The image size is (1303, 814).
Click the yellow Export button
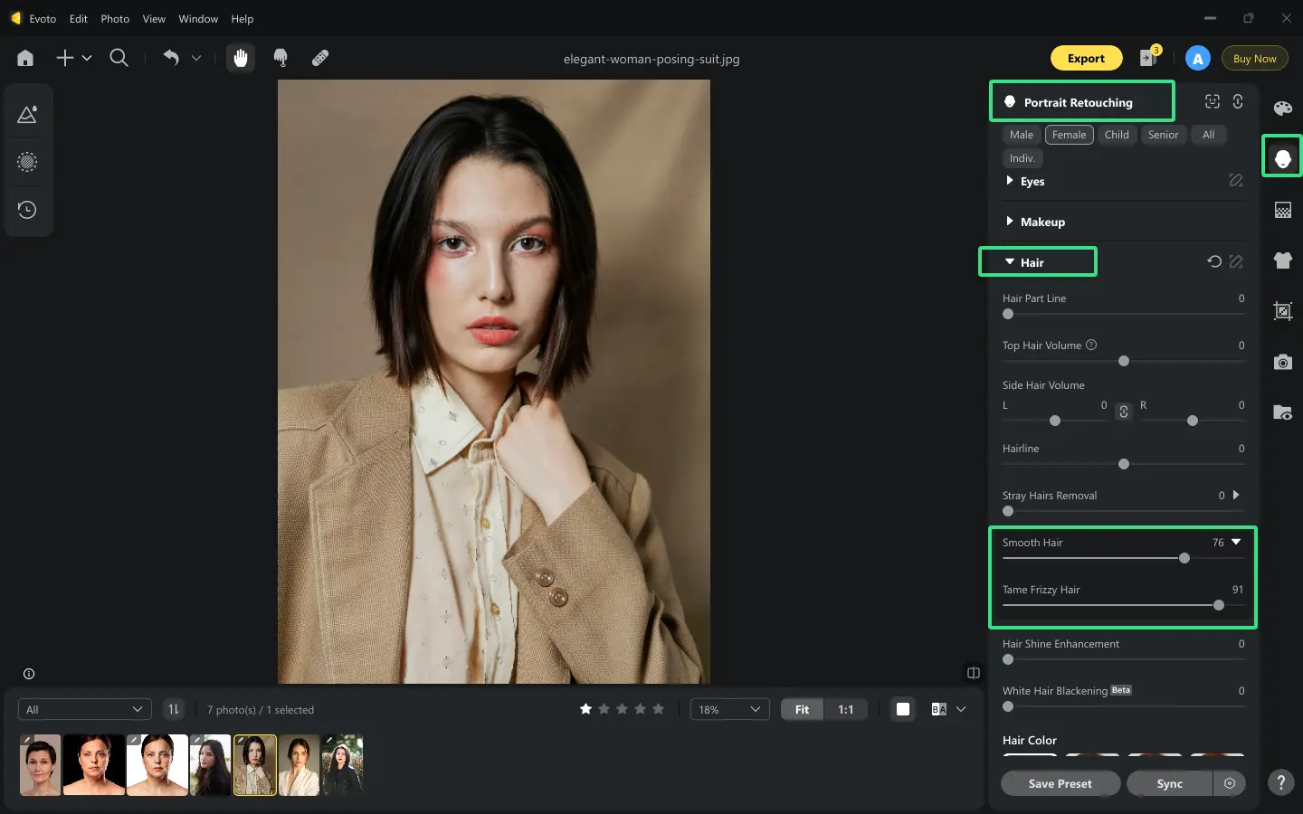(1086, 58)
